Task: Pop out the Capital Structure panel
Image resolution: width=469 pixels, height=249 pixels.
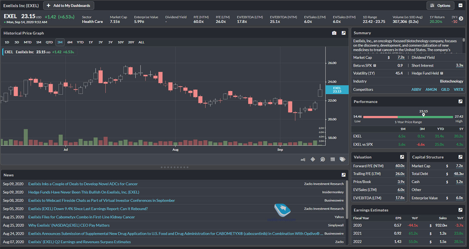Action: tap(460, 157)
